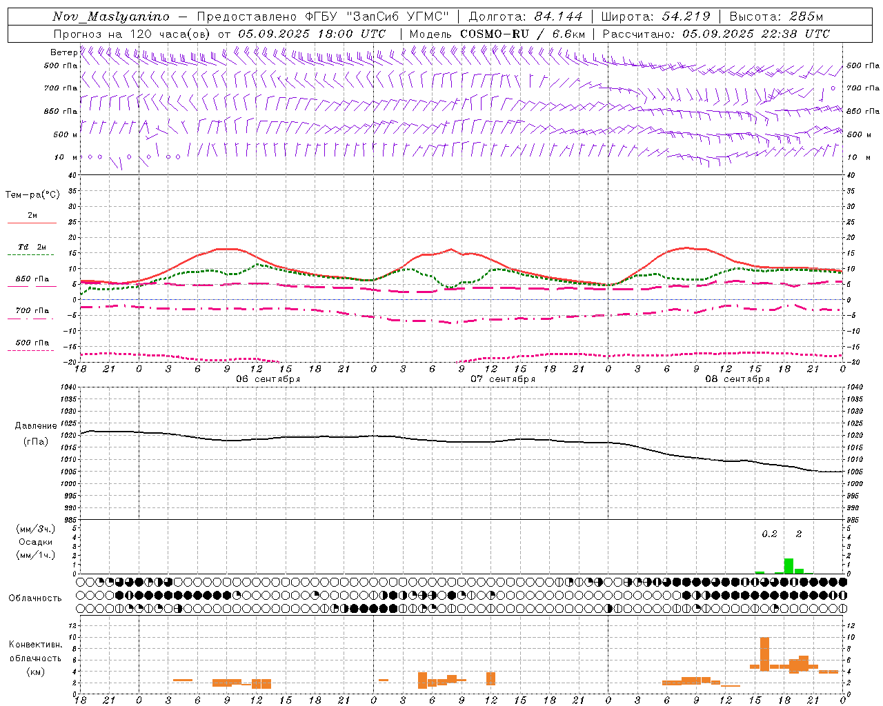Viewport: 883px width, 706px height.
Task: Click the 0.2 precipitation amount value
Action: 769,534
